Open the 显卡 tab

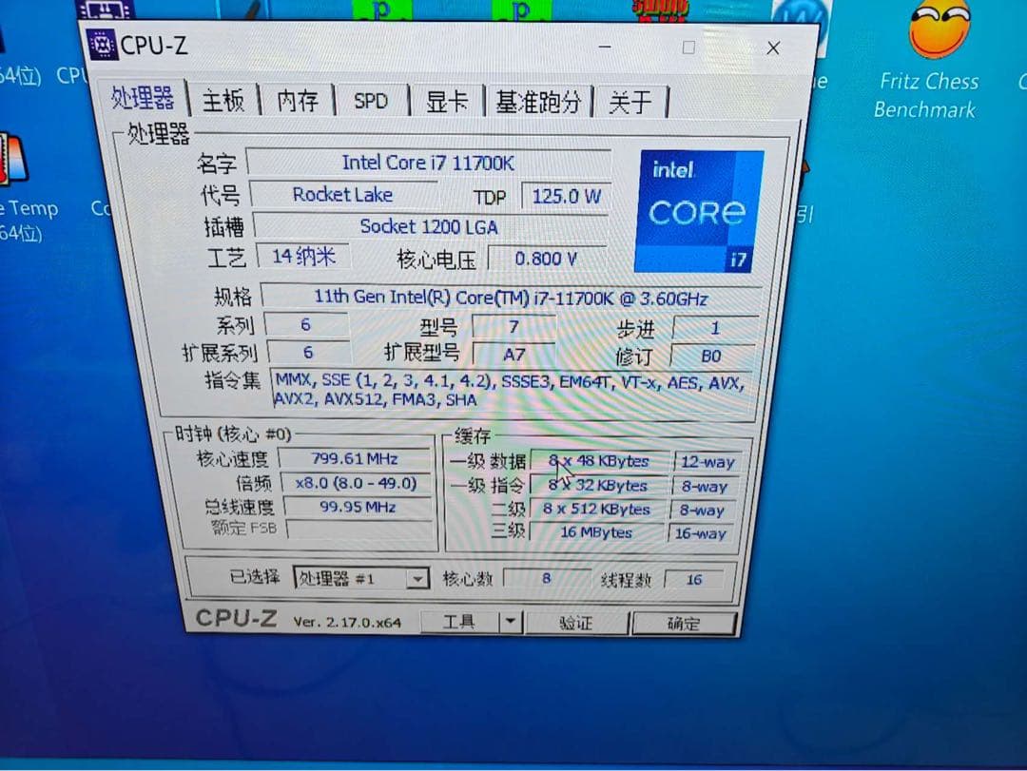pyautogui.click(x=446, y=102)
